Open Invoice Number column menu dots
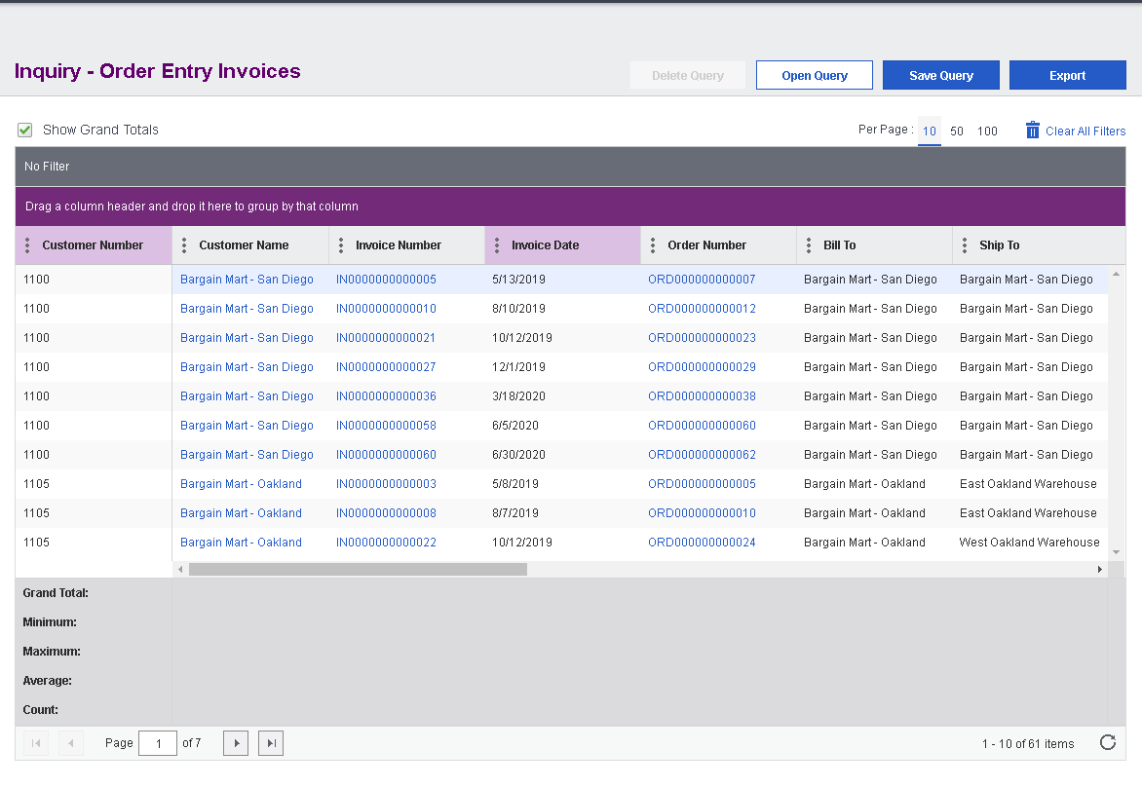Viewport: 1142px width, 788px height. [341, 245]
